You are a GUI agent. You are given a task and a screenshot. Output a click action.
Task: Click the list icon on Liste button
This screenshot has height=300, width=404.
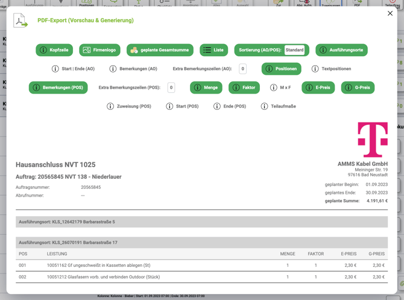[x=207, y=50]
